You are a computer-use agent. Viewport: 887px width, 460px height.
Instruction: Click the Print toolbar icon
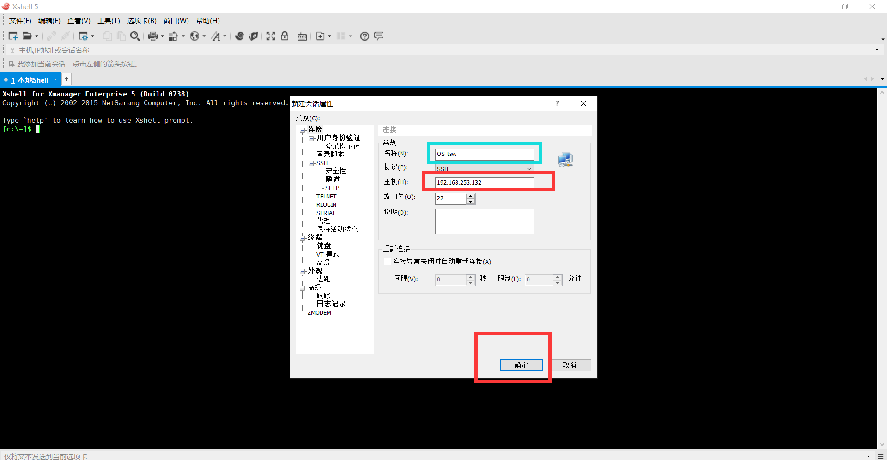153,36
